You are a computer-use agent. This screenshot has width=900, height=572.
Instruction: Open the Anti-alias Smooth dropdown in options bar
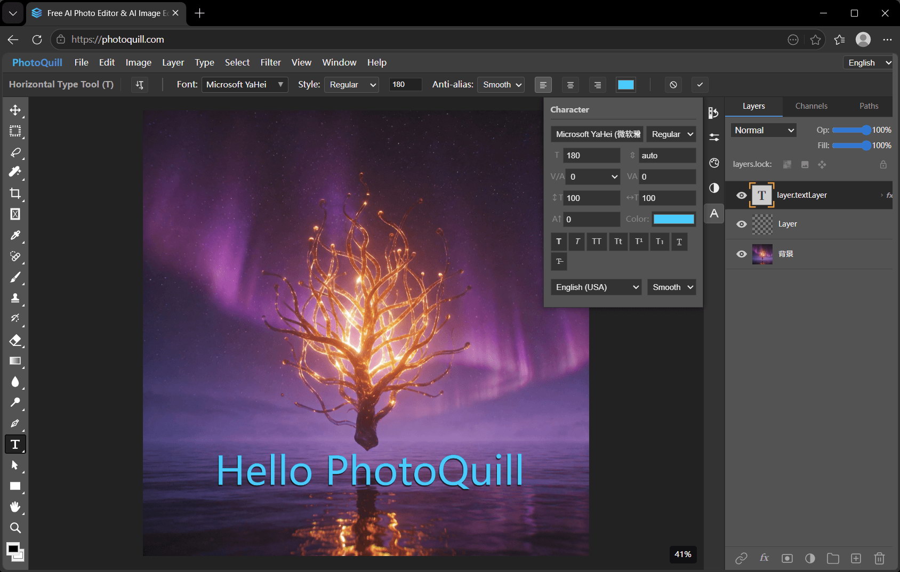click(x=501, y=85)
